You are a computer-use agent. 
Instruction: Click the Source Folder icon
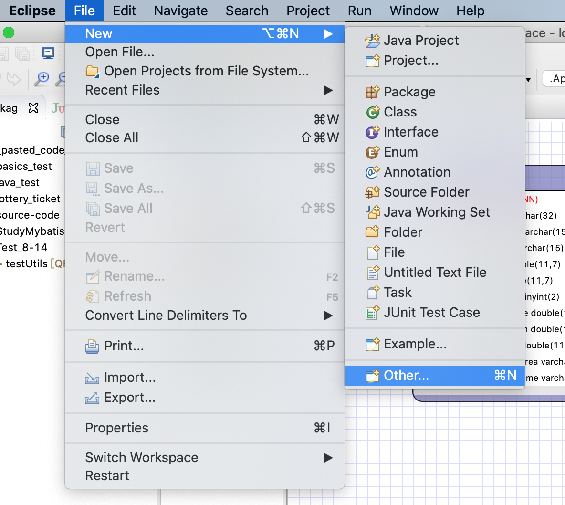pos(372,192)
